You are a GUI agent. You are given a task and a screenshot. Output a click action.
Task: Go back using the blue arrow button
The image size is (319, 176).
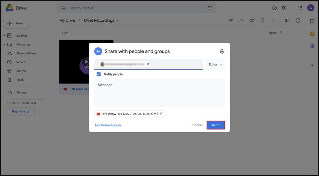pyautogui.click(x=98, y=51)
